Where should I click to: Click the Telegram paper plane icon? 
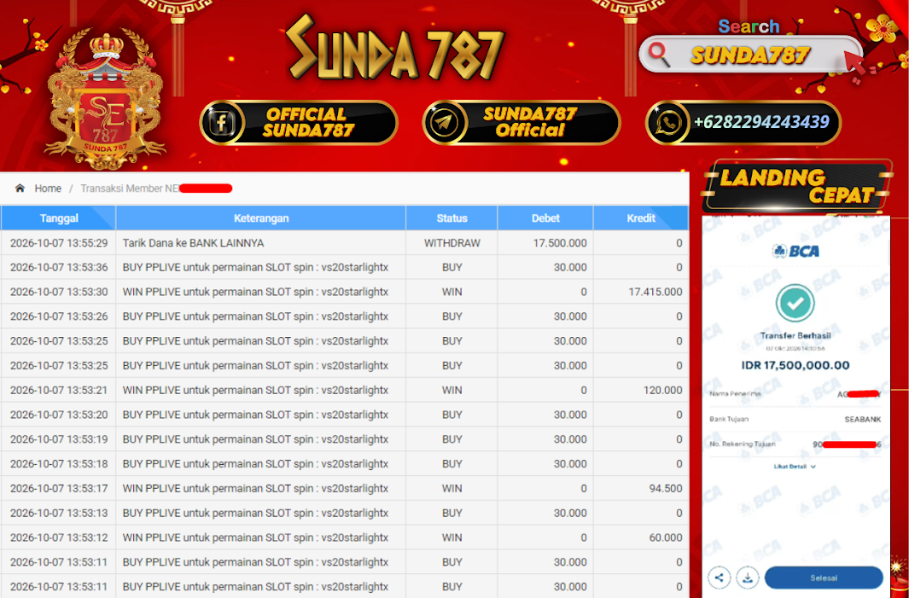[x=444, y=123]
